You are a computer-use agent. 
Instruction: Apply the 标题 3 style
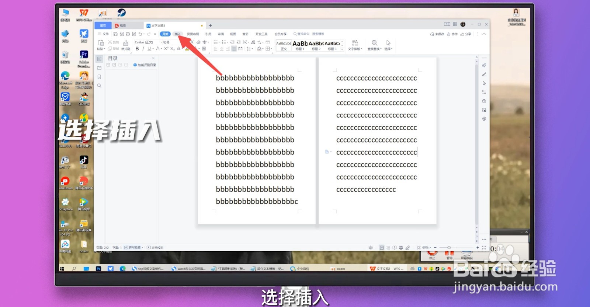click(x=332, y=45)
